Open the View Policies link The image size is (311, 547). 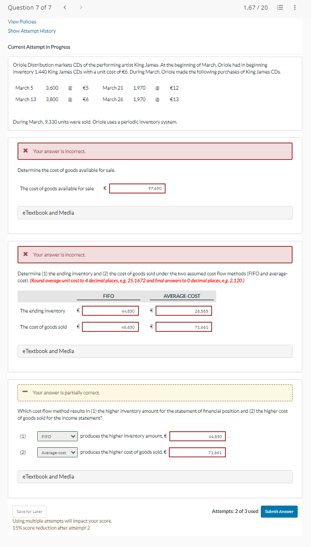click(x=22, y=22)
